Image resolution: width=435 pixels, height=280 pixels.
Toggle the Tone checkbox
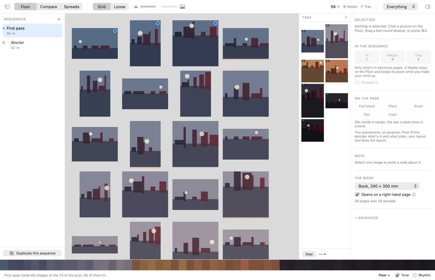point(397,275)
